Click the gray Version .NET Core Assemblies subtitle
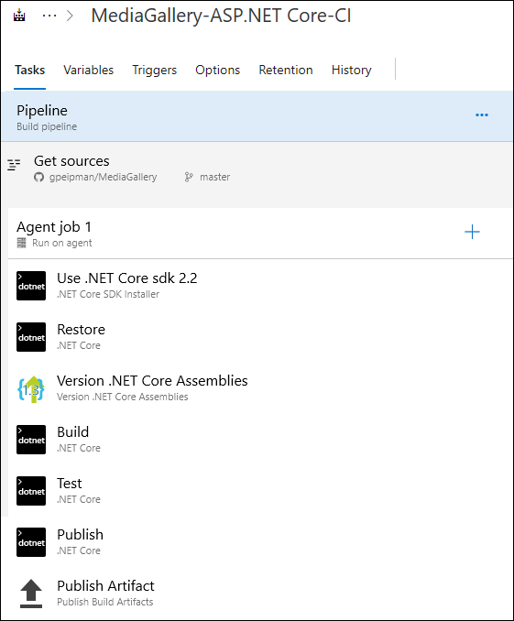This screenshot has width=514, height=621. pyautogui.click(x=123, y=397)
